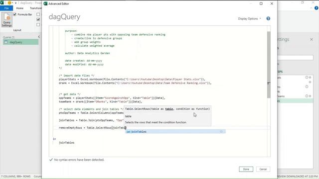Open the Customize Quick Access Toolbar arrow
319x179 pixels.
[15, 3]
